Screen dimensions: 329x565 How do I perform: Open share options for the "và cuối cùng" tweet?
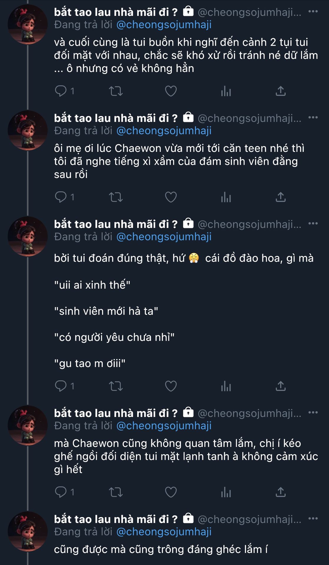(x=280, y=91)
